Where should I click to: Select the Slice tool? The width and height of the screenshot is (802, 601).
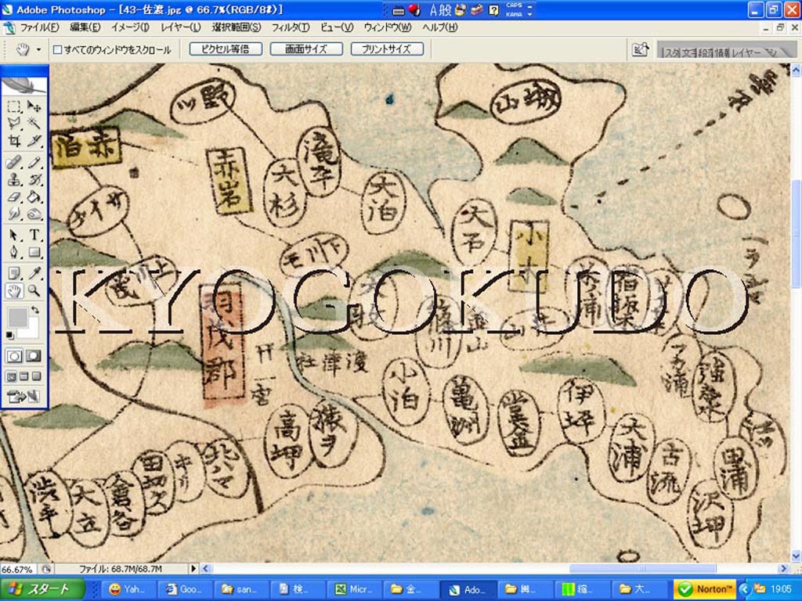[x=34, y=141]
